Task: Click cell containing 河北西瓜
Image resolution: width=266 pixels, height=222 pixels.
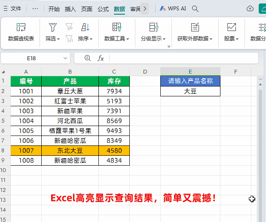Action: 70,121
